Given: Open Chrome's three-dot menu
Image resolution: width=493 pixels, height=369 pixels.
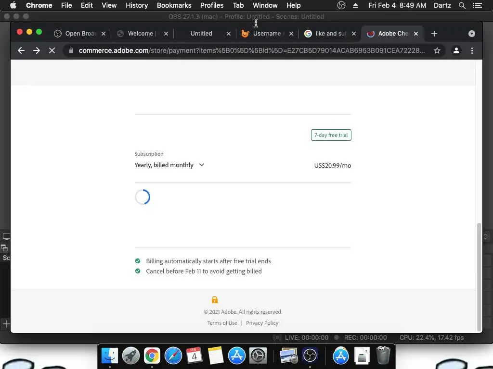Looking at the screenshot, I should [472, 50].
